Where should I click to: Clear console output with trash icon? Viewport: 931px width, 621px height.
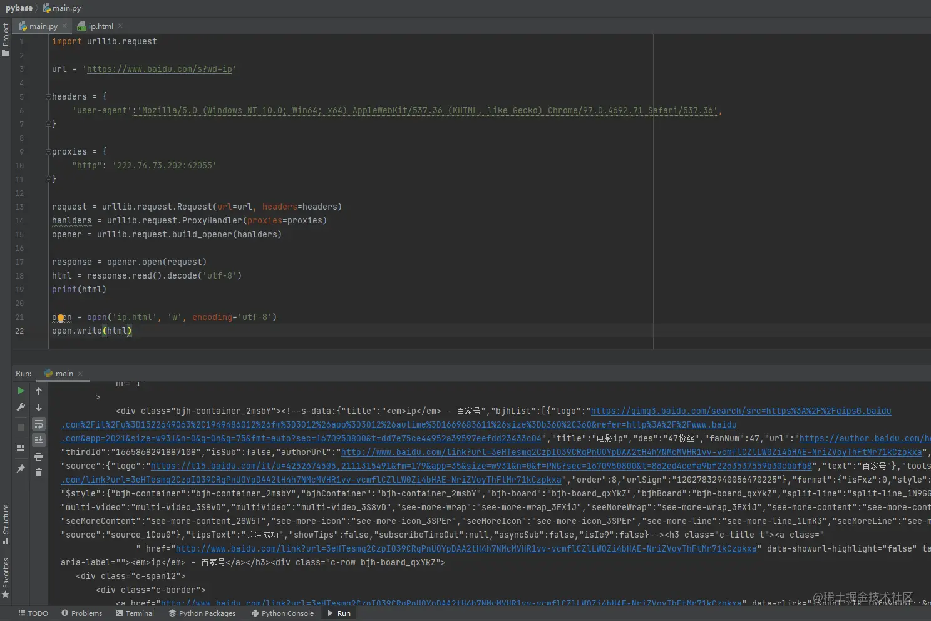click(39, 473)
